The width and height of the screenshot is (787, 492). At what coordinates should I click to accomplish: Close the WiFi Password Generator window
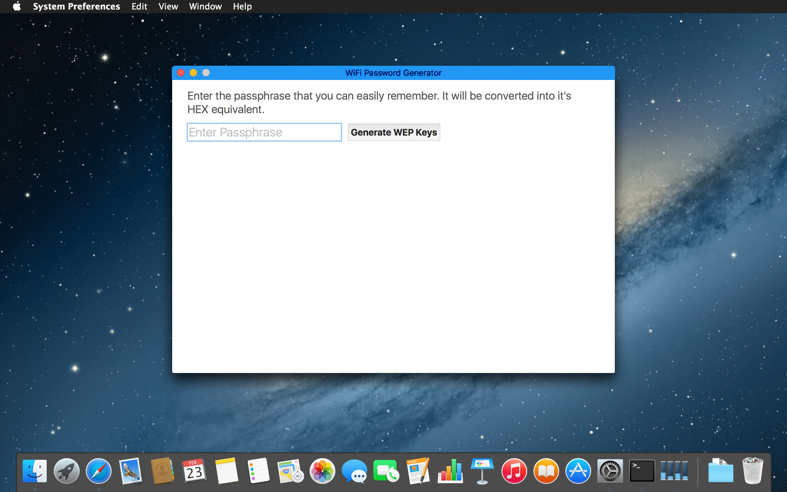(181, 73)
